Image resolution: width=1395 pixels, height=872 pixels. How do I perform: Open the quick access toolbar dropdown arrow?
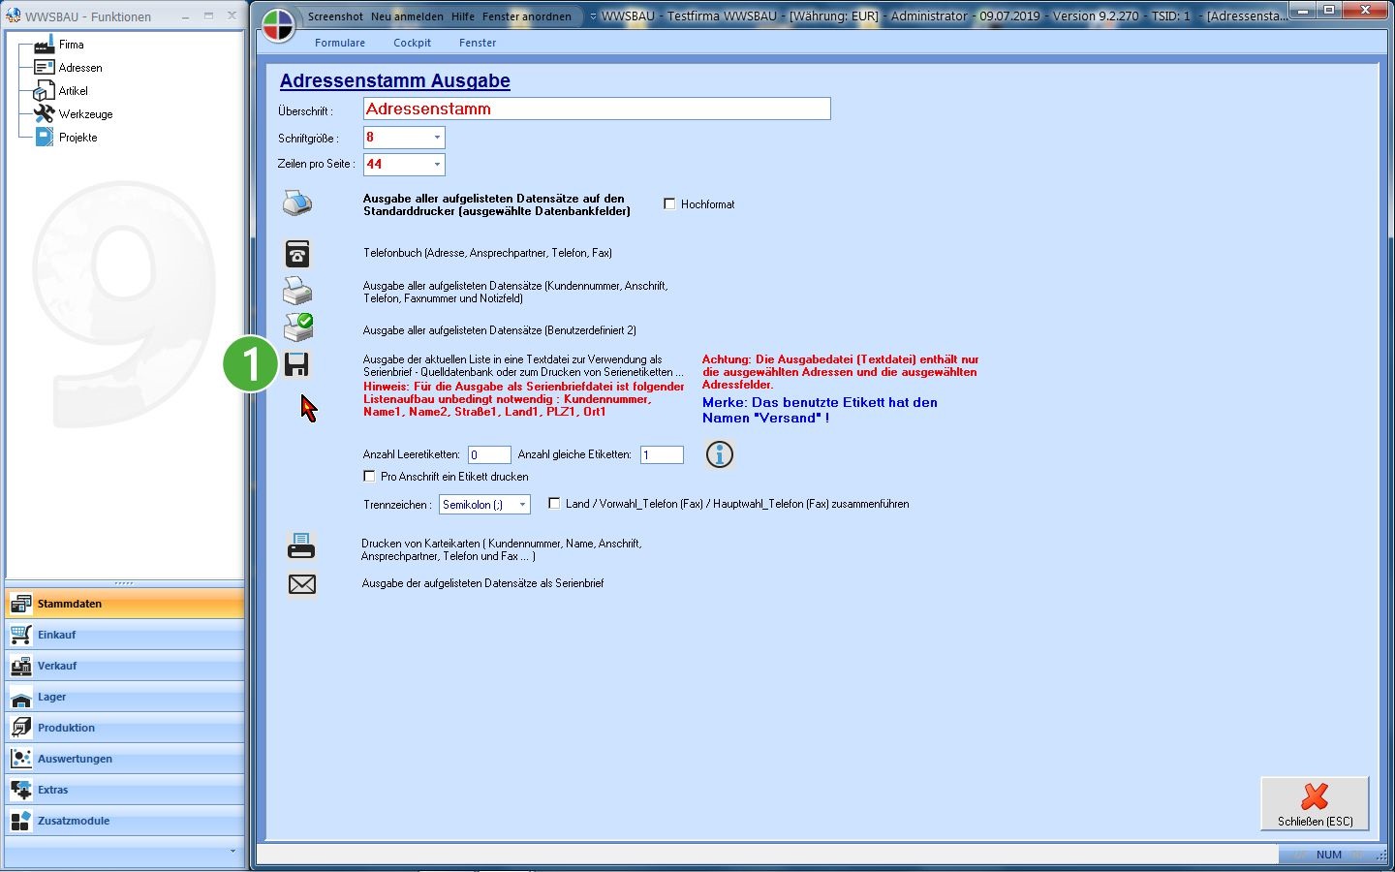(592, 16)
